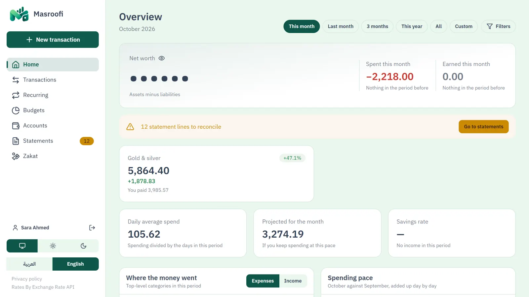
Task: Click the hidden net worth dots
Action: (159, 79)
